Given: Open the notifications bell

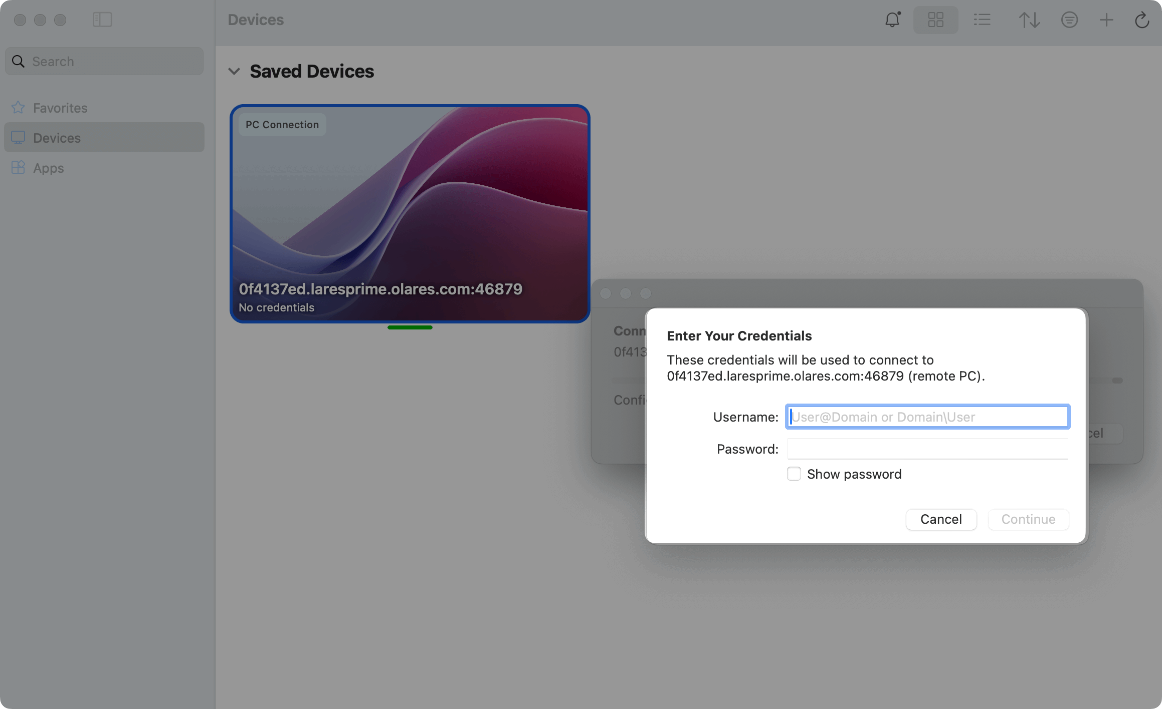Looking at the screenshot, I should pos(892,20).
